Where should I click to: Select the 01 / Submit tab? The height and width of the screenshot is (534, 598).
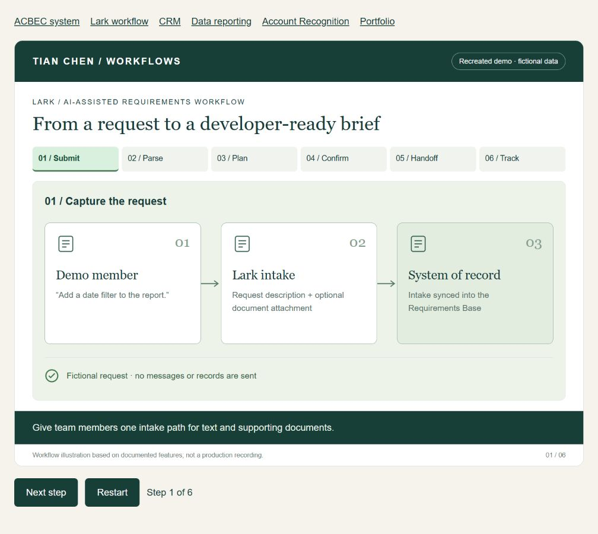click(75, 158)
